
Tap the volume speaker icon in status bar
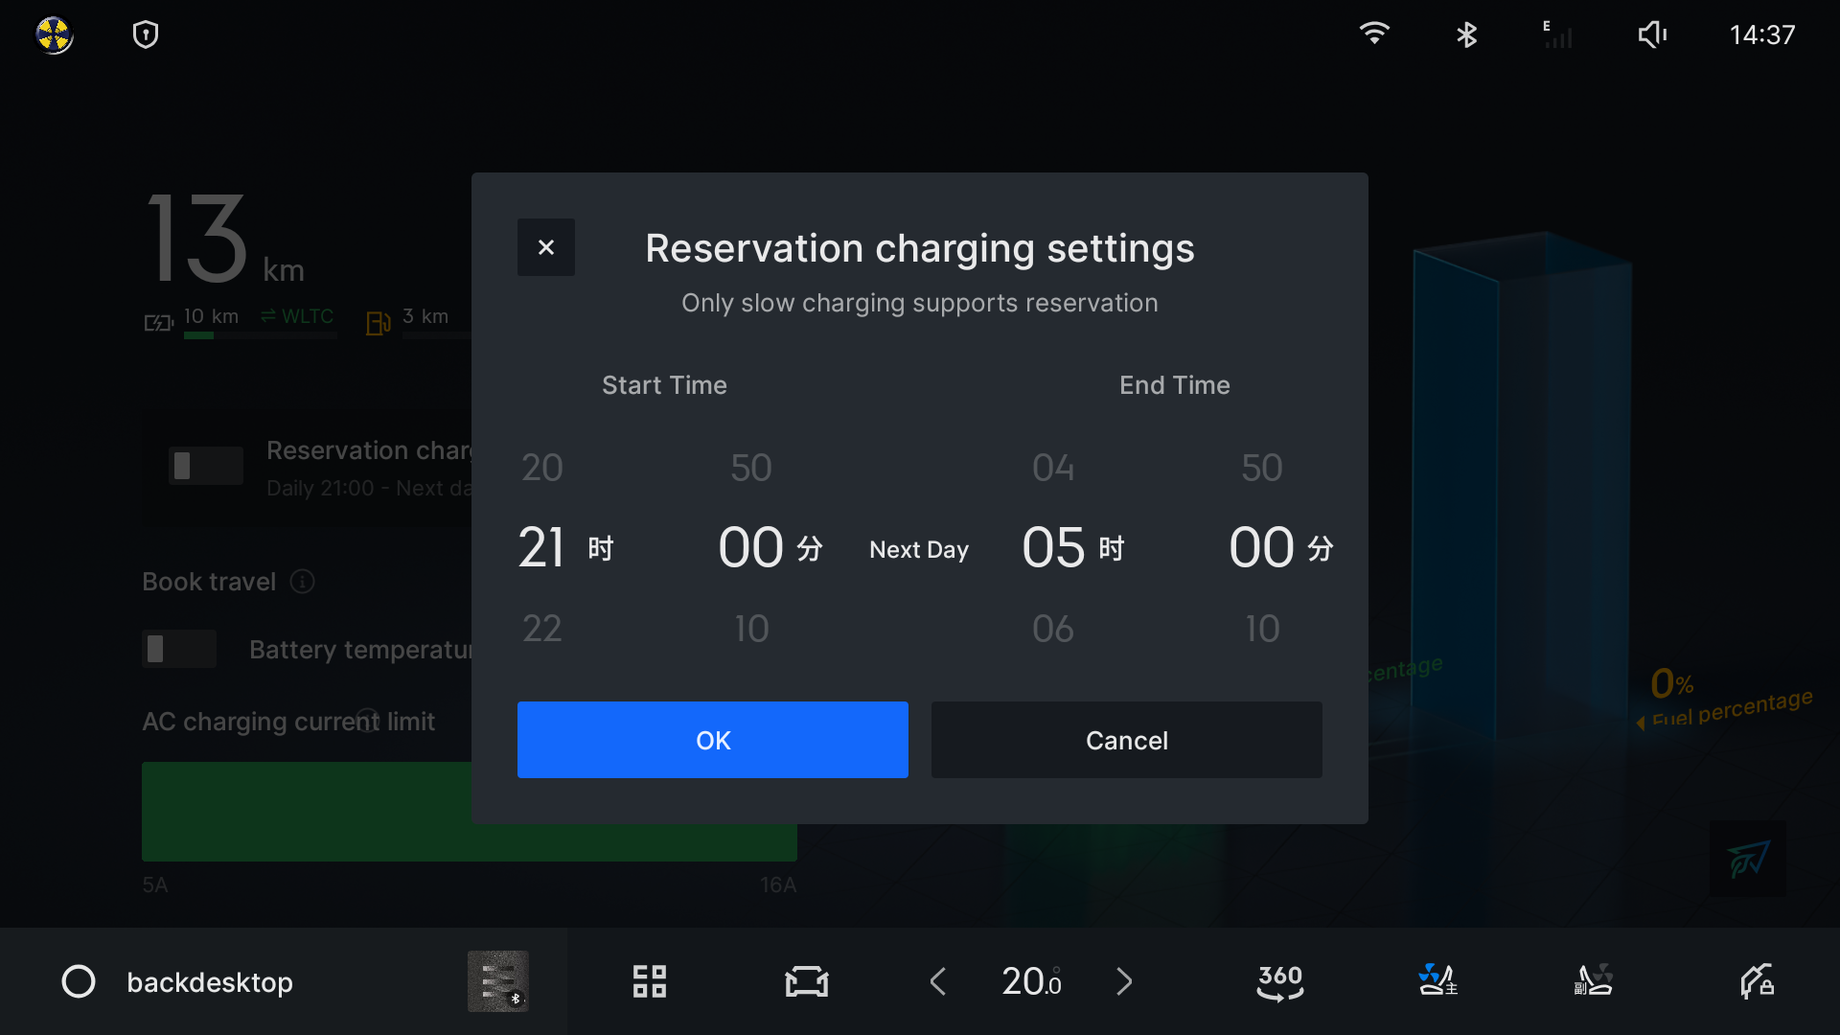pos(1652,35)
